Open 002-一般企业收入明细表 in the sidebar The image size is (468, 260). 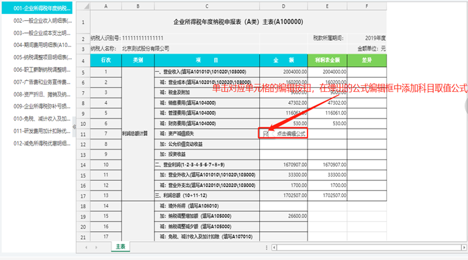point(43,21)
